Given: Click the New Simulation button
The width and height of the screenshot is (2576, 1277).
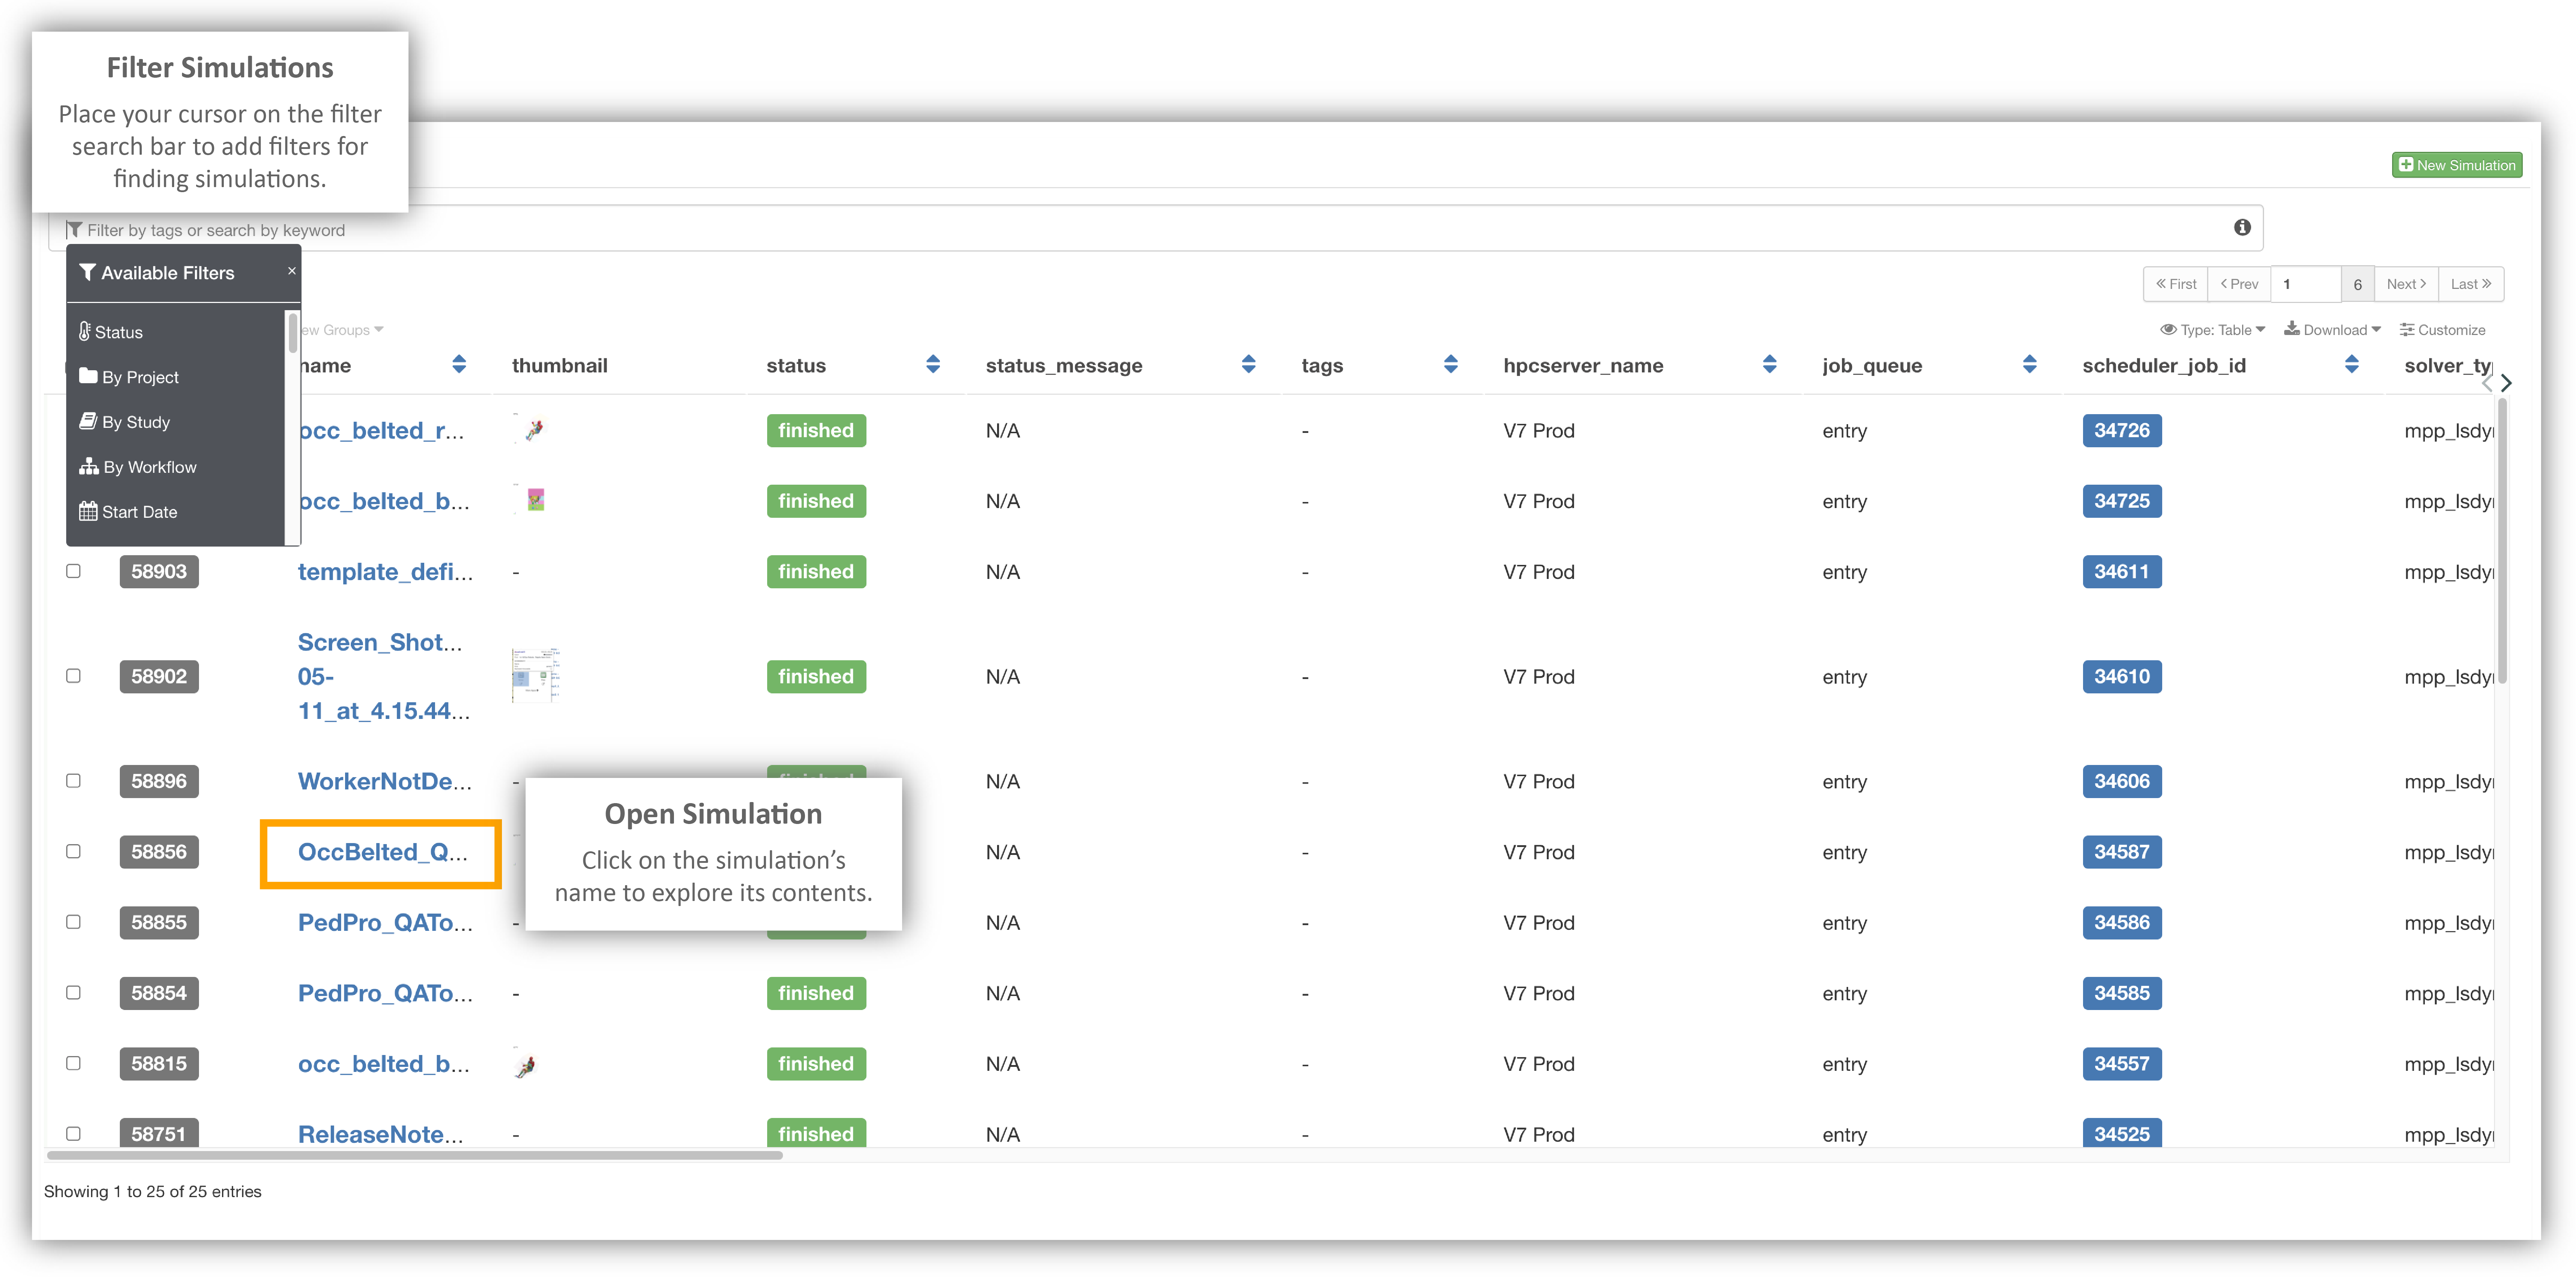Looking at the screenshot, I should pos(2457,165).
